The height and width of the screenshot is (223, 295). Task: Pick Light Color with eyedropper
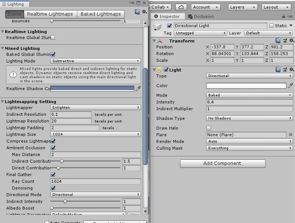pyautogui.click(x=290, y=86)
